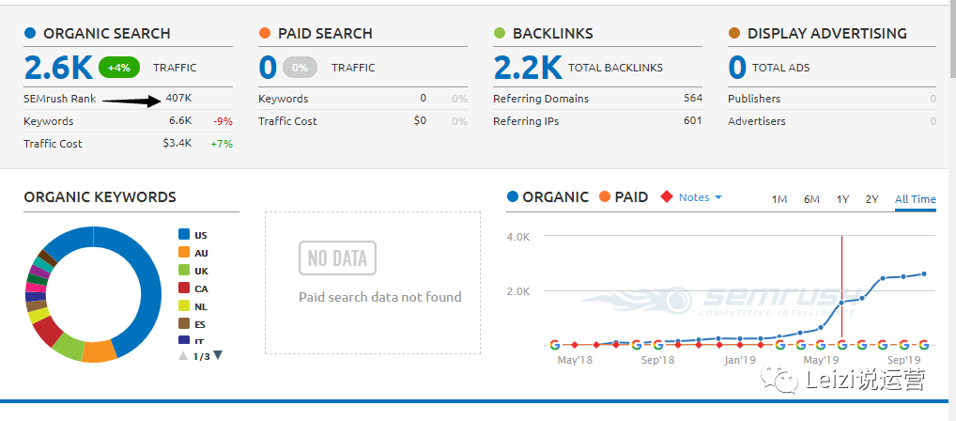Open the PAID SEARCH section heading
Screen dimensions: 956x421
(325, 33)
